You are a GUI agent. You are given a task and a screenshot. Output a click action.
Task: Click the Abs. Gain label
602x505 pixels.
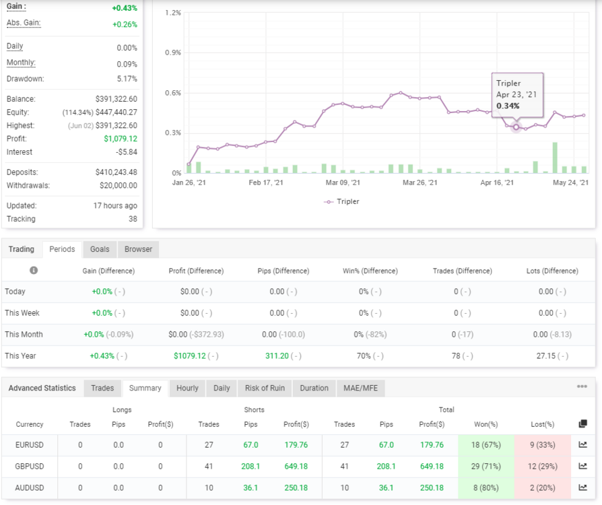(x=24, y=23)
